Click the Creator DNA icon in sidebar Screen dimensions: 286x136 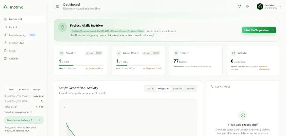click(x=5, y=43)
